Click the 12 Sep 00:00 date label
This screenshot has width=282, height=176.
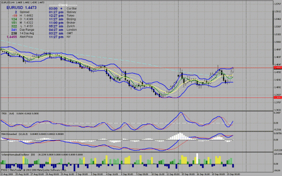tap(173, 174)
